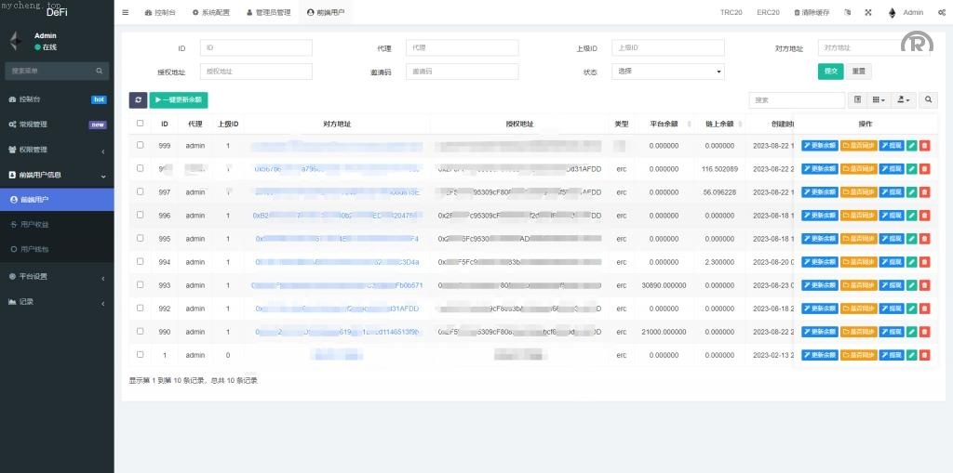953x473 pixels.
Task: Click the green 提交 button
Action: (830, 72)
